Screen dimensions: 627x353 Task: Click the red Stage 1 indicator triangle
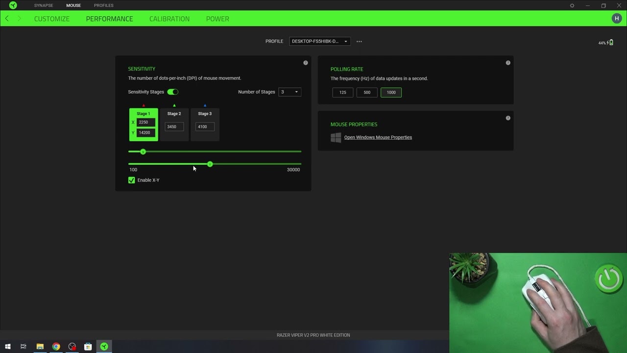(144, 105)
